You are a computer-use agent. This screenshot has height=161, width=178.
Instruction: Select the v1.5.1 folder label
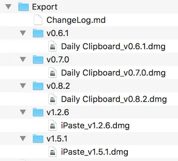57,139
